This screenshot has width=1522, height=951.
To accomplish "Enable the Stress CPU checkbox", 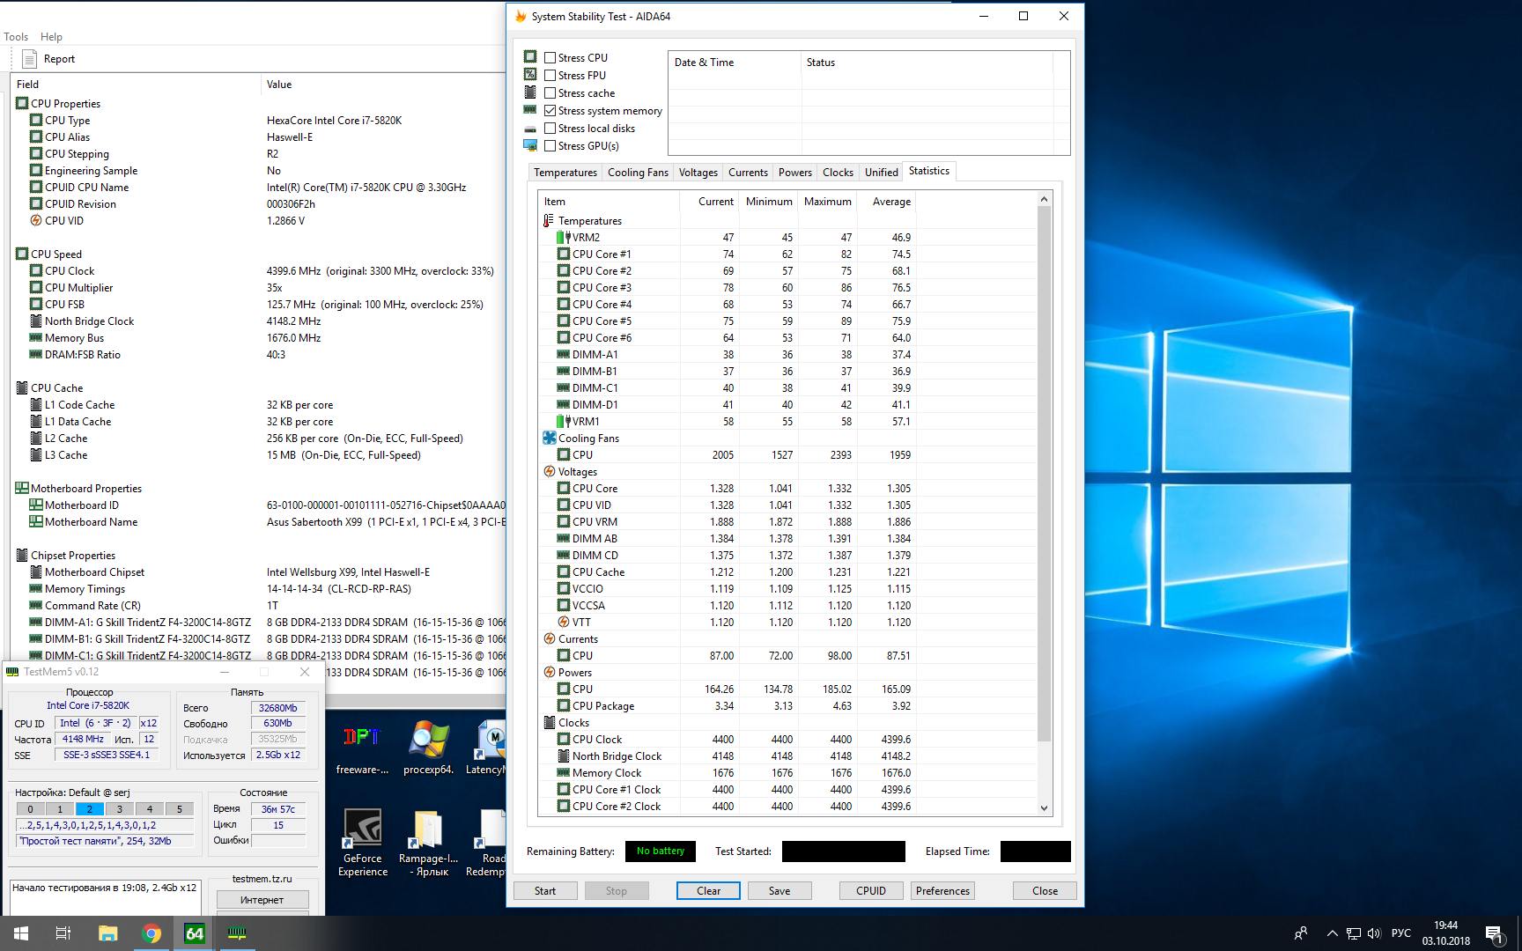I will 550,58.
